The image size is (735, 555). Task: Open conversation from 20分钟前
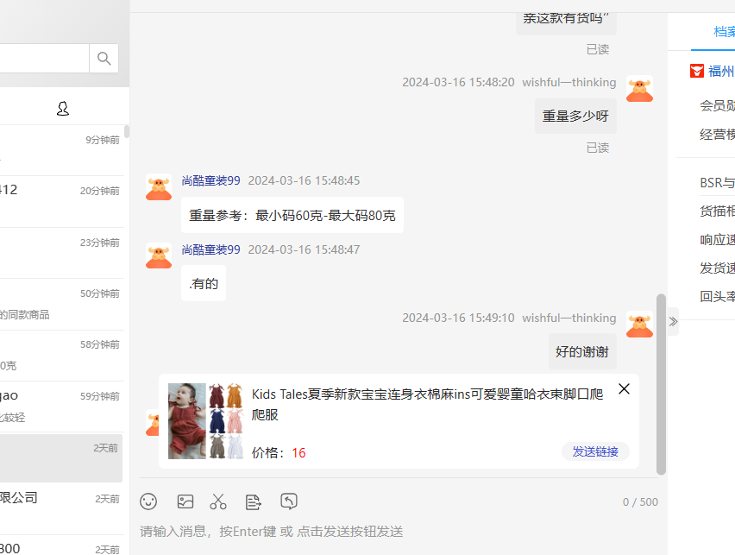[x=62, y=202]
